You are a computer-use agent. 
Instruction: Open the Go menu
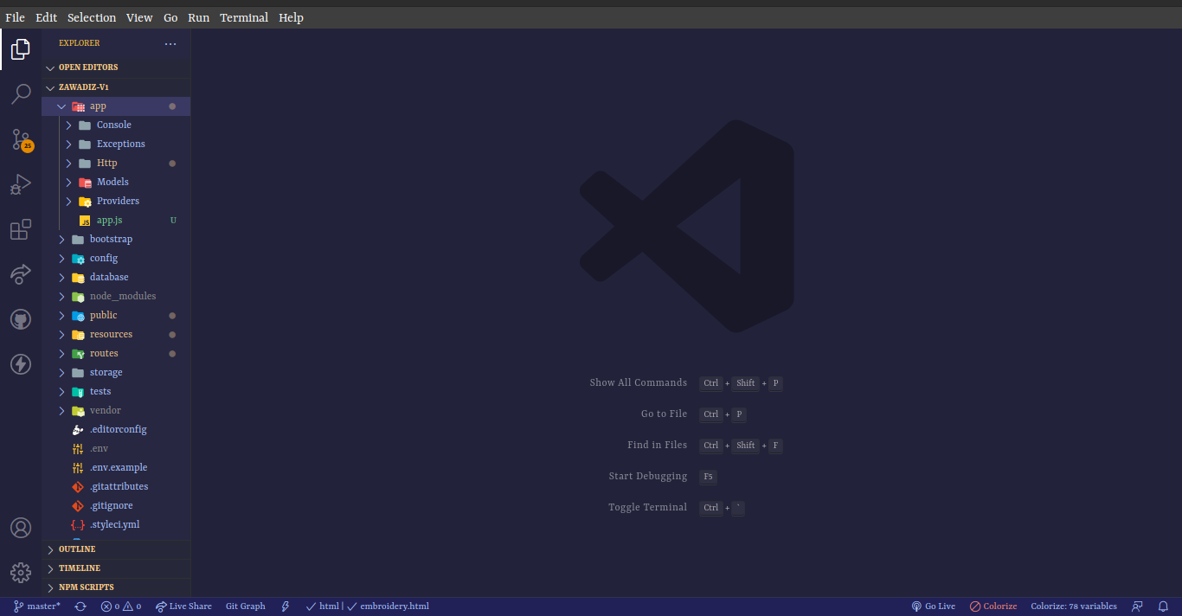point(170,17)
